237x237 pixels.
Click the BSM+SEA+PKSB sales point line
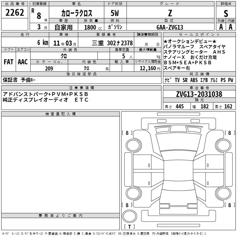(188, 63)
